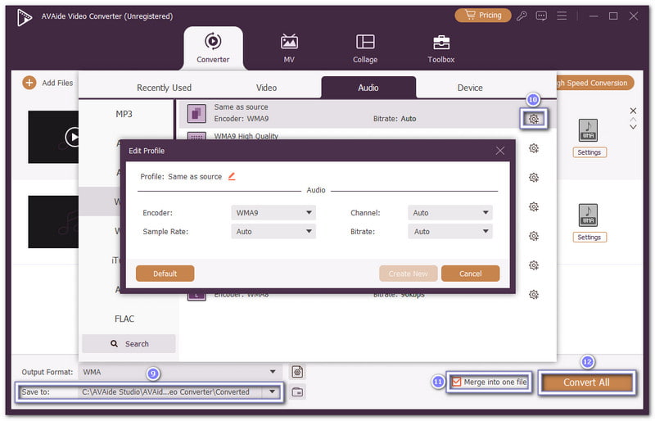Toggle Merge into one file checkbox
This screenshot has width=655, height=421.
click(x=457, y=383)
